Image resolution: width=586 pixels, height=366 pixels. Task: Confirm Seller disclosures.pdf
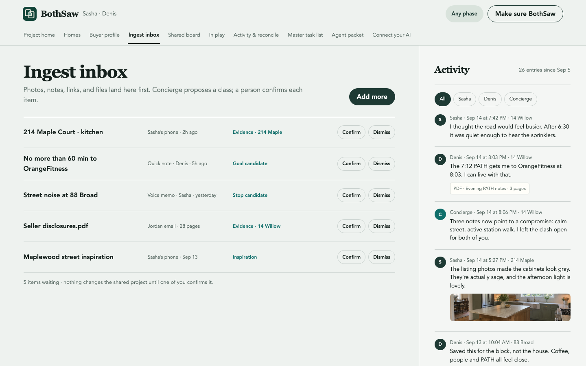tap(351, 226)
